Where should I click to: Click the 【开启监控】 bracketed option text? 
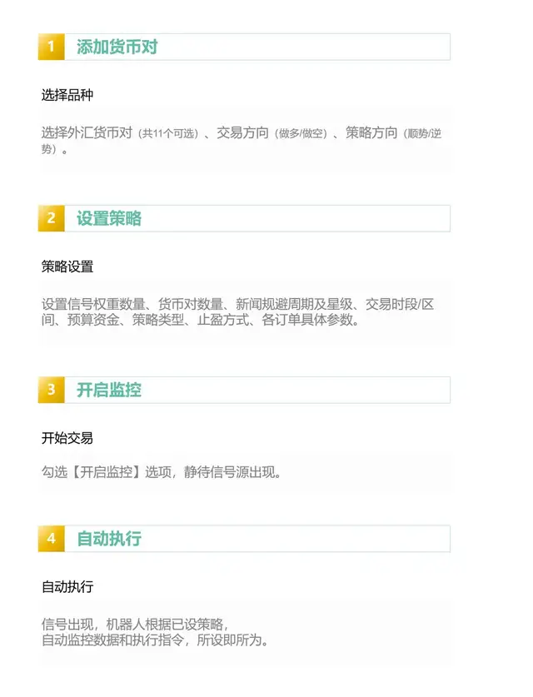click(x=107, y=471)
